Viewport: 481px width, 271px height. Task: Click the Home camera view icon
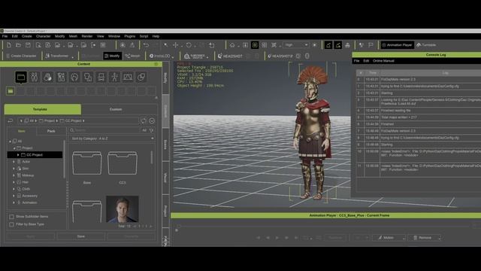pos(232,45)
